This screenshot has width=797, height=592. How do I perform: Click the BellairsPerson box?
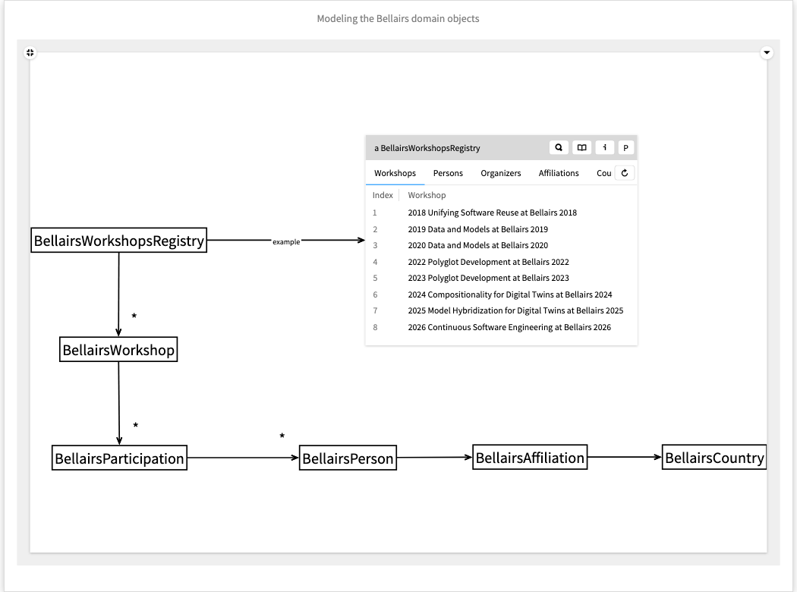click(x=348, y=458)
